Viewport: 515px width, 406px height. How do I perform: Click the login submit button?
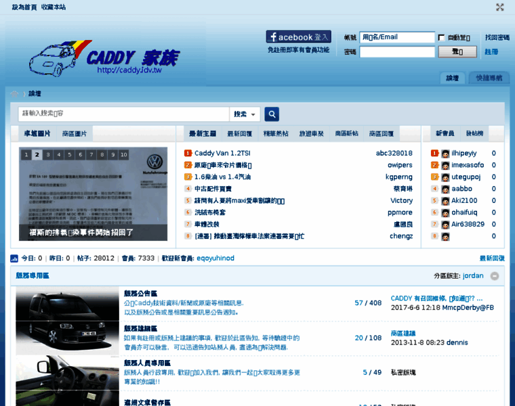tap(457, 52)
